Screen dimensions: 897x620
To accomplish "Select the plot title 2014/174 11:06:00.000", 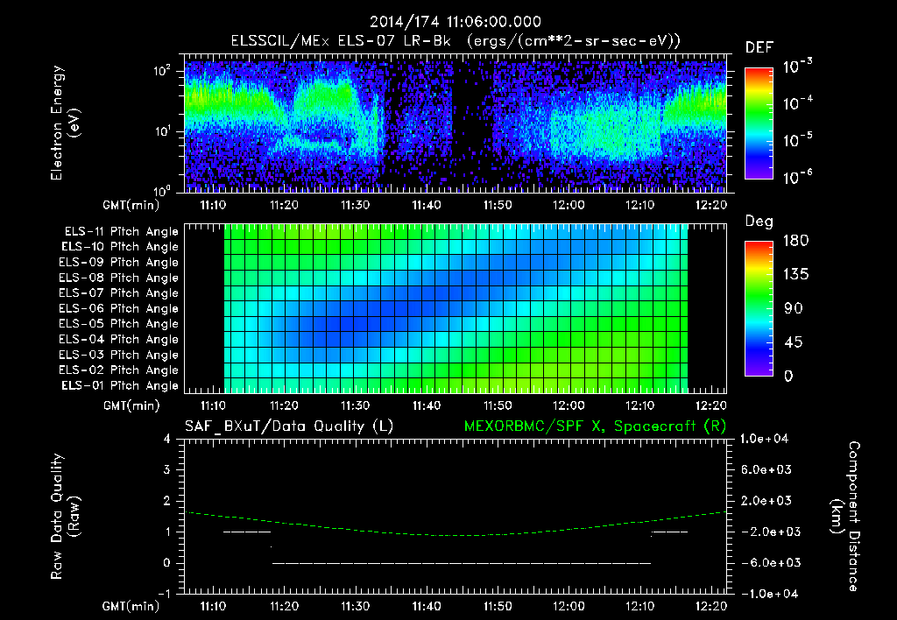I will coord(455,22).
